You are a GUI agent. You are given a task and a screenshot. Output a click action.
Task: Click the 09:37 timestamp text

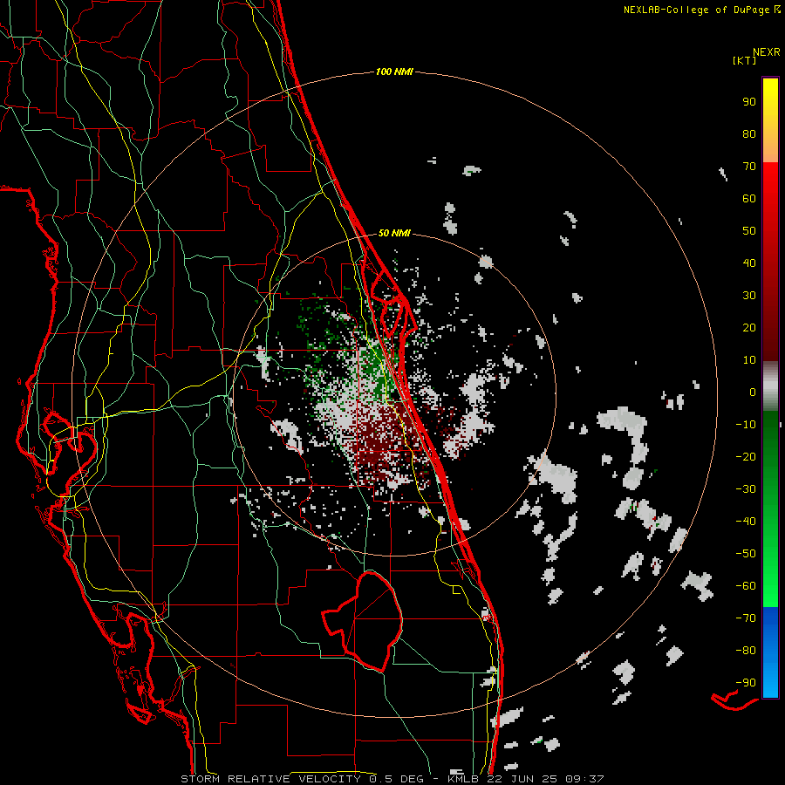click(x=584, y=779)
